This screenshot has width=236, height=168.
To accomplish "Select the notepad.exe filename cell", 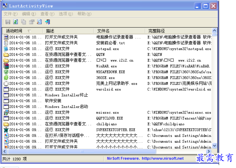I will click(x=107, y=49).
